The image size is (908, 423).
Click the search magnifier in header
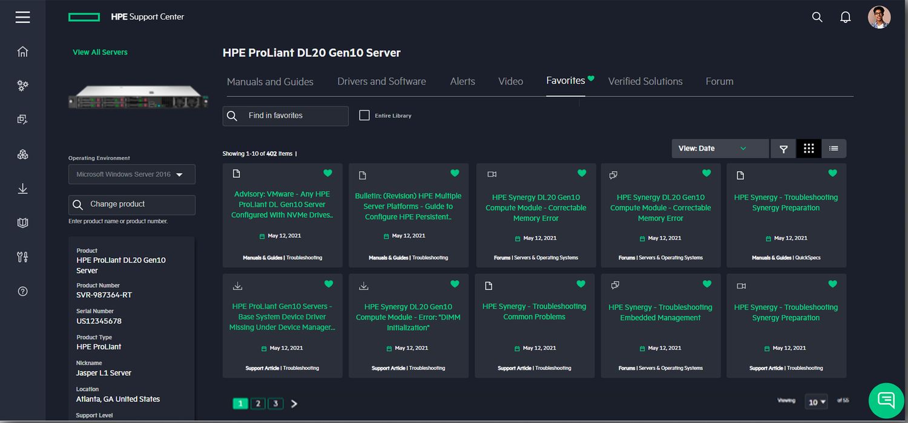[x=817, y=17]
